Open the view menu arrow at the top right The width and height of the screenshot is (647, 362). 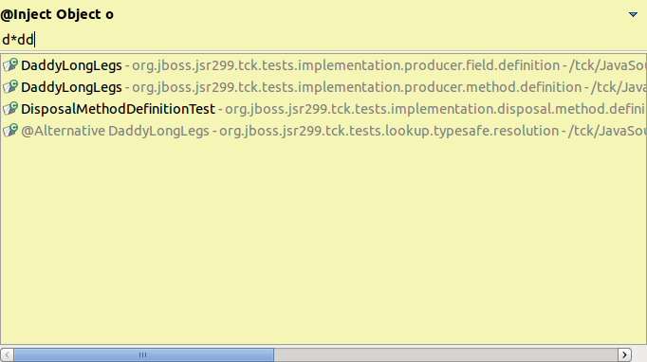633,15
